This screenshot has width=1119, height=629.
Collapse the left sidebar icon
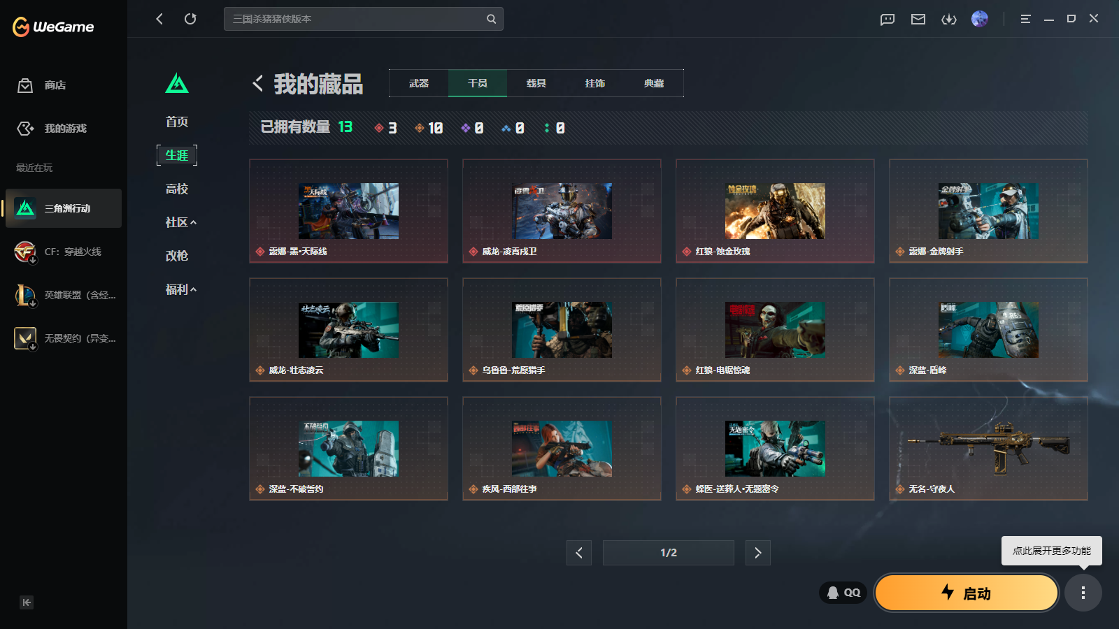click(x=27, y=602)
